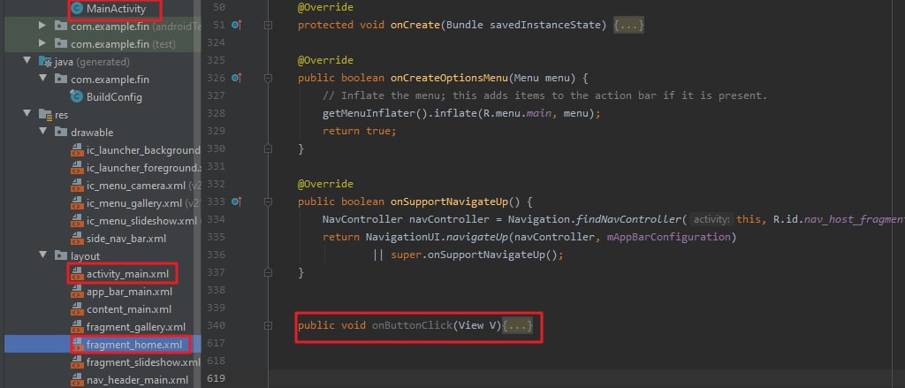The height and width of the screenshot is (388, 905).
Task: Collapse onSupportNavigateUp method fold marker
Action: tap(268, 202)
